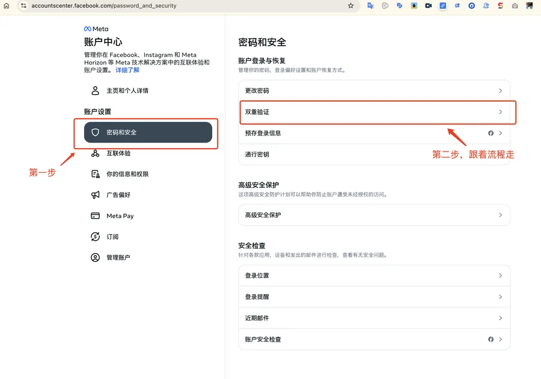Click the blue gear circle extension icon
Image resolution: width=541 pixels, height=379 pixels.
point(471,5)
